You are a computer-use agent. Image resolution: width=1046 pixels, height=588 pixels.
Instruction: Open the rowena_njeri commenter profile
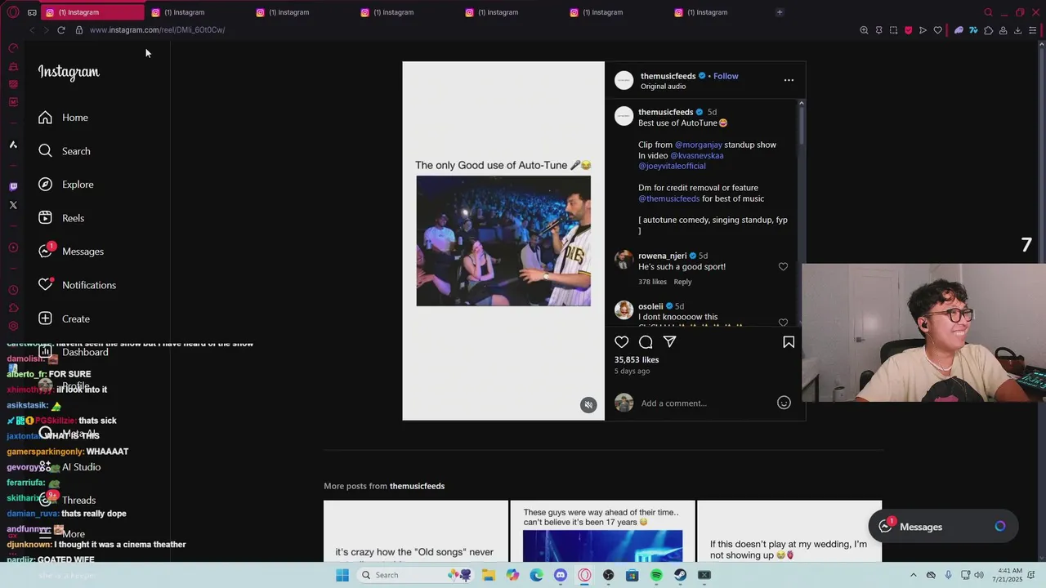coord(662,256)
